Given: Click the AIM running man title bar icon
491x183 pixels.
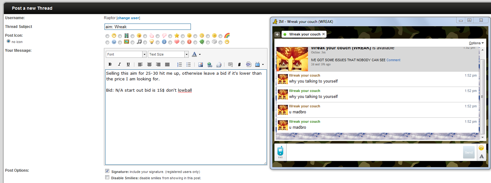Looking at the screenshot, I should (275, 21).
